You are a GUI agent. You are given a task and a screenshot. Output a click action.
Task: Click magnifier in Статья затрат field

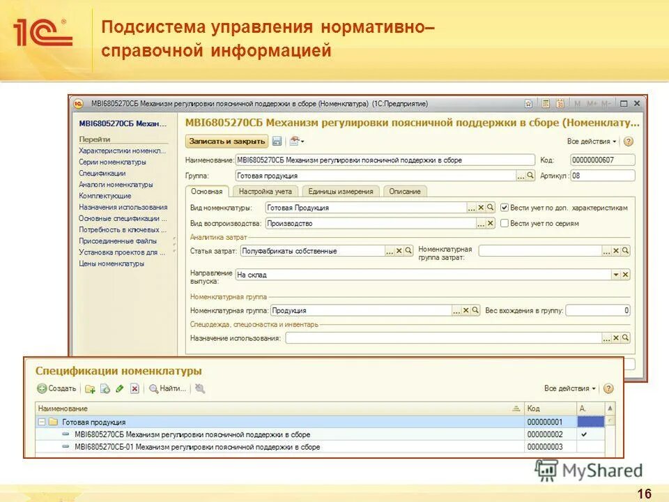pyautogui.click(x=408, y=251)
